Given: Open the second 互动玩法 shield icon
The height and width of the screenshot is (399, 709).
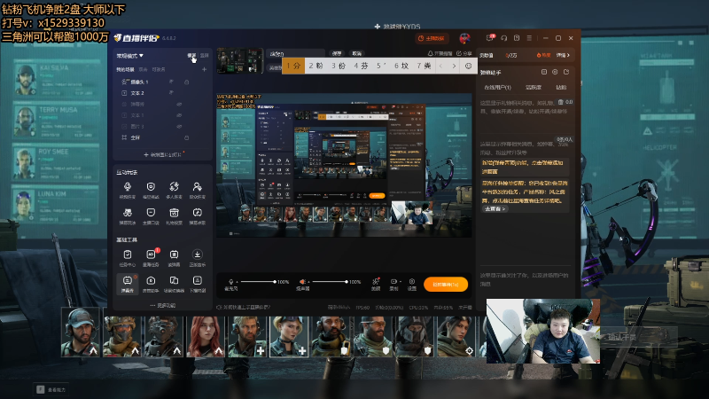Looking at the screenshot, I should [x=151, y=187].
